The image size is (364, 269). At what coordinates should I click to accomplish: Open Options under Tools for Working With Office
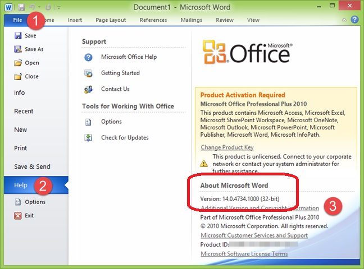[x=111, y=122]
